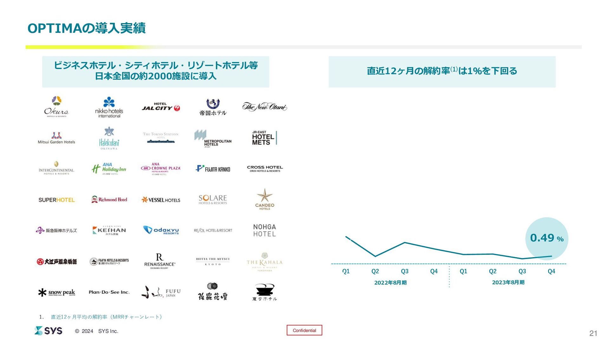Select the 0.49 % value bubble
This screenshot has height=342, width=609.
[547, 238]
